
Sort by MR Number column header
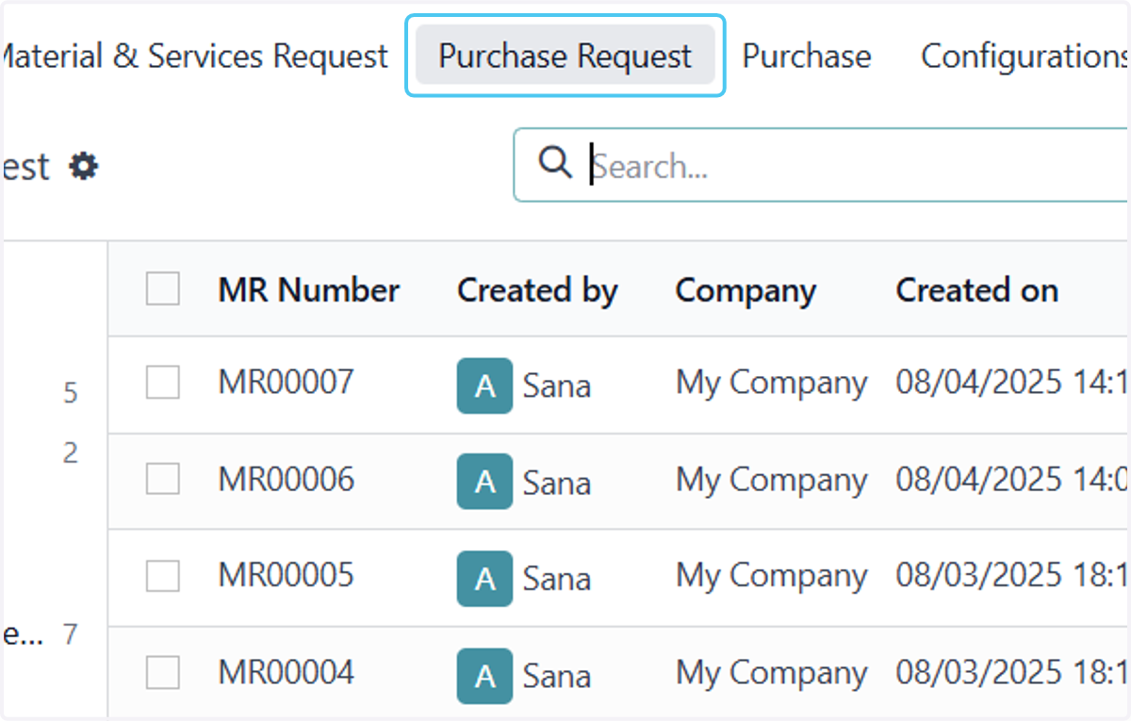point(309,289)
